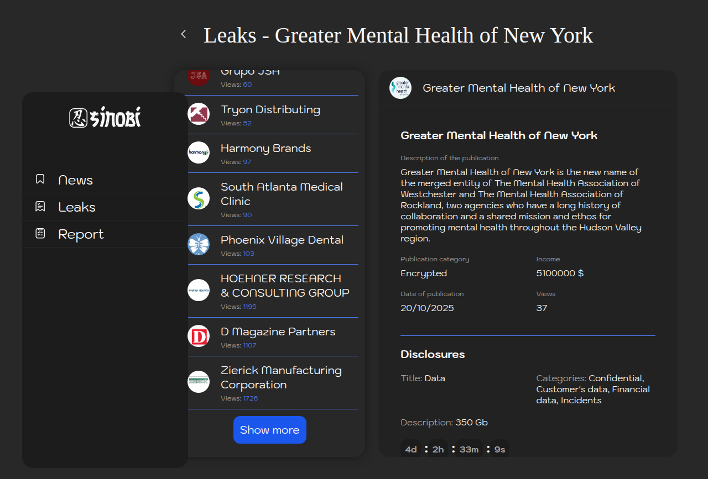Click the Harmony Brands logo
708x479 pixels.
[199, 152]
